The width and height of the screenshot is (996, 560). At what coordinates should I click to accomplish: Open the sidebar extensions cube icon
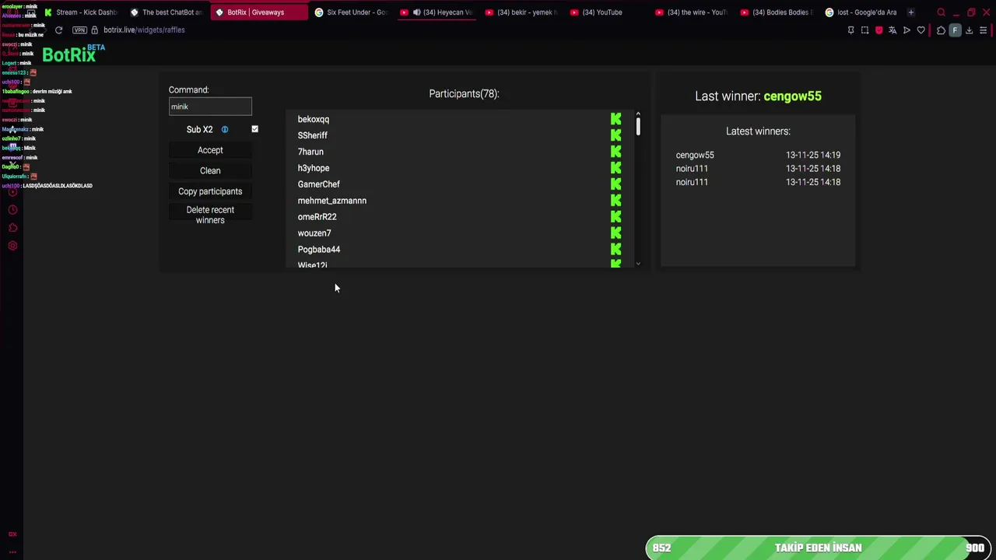(12, 228)
